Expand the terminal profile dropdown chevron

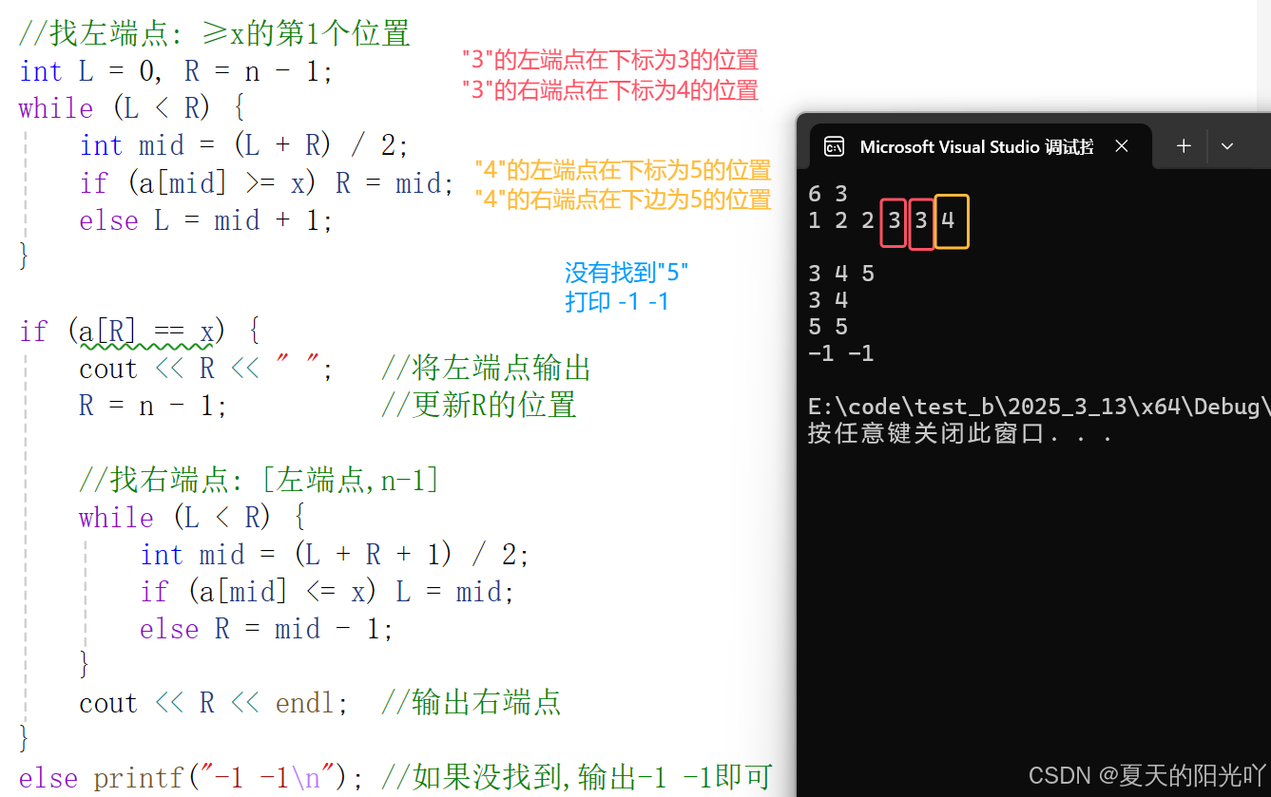click(1227, 146)
